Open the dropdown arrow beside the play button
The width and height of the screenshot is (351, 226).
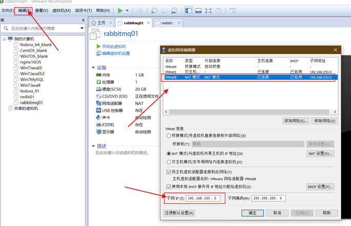coord(127,11)
